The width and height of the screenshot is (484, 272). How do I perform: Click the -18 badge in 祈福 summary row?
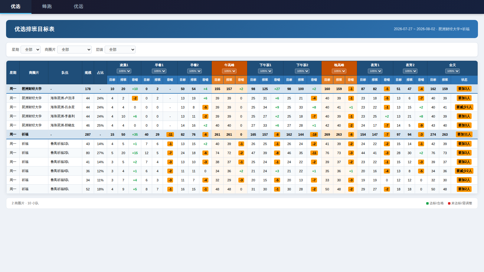[314, 134]
